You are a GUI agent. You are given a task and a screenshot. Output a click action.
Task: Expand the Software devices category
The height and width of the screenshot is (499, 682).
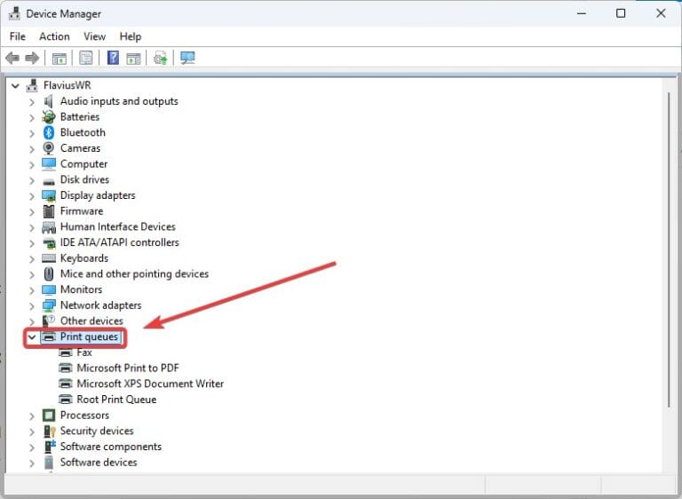point(32,463)
